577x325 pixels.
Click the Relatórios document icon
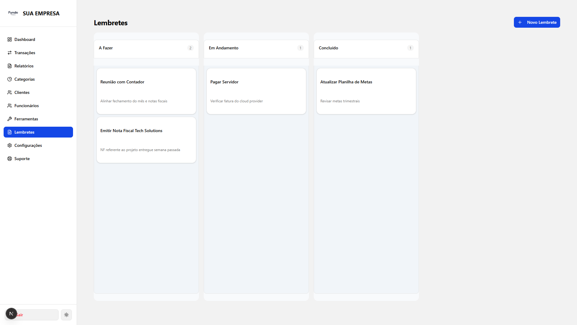pyautogui.click(x=10, y=66)
